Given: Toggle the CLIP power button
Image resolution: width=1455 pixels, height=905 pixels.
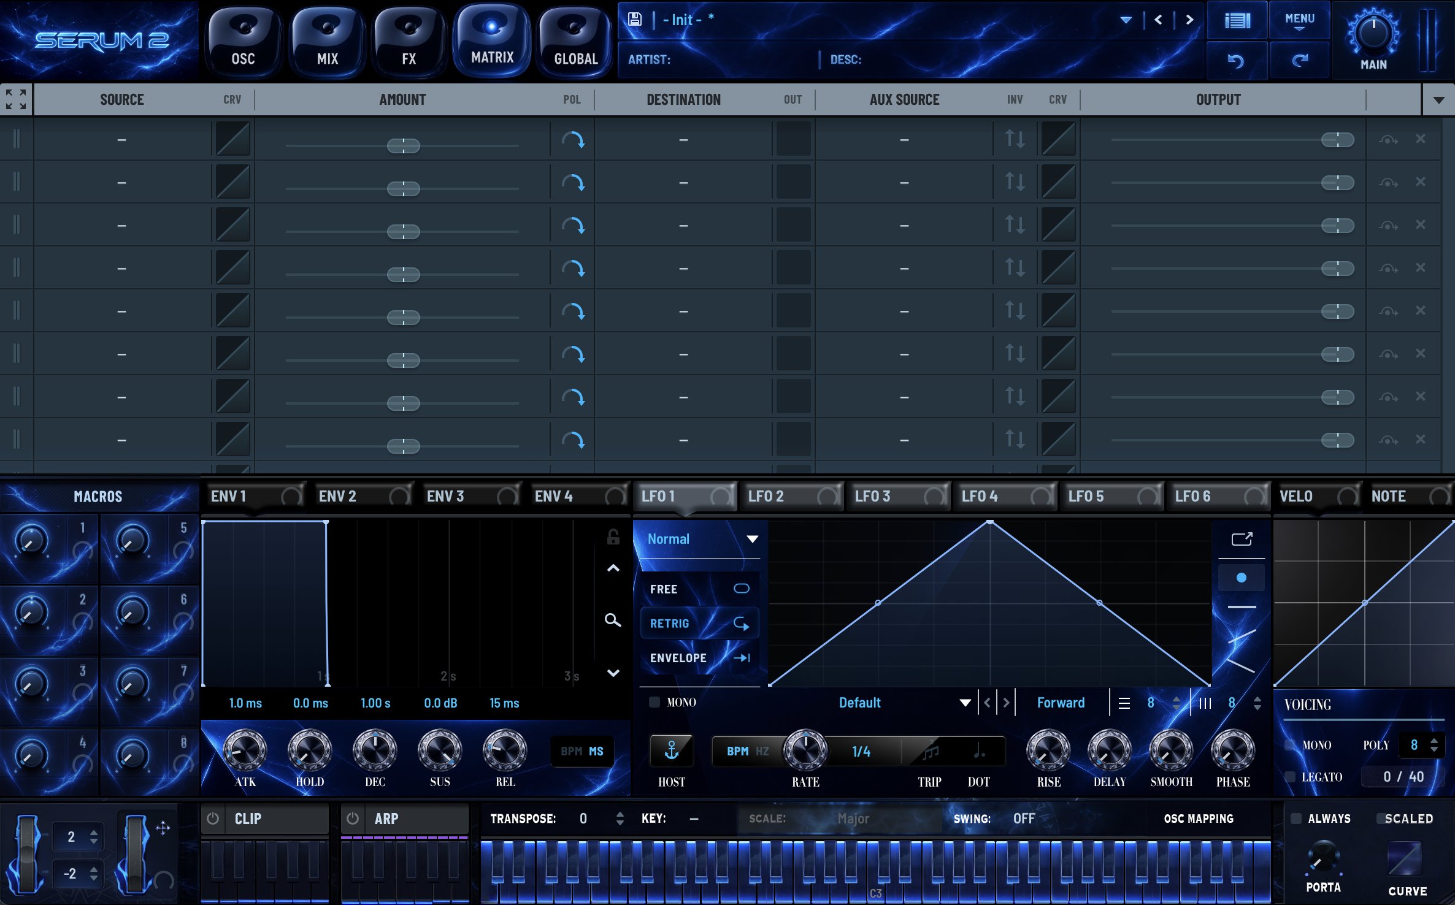Looking at the screenshot, I should (213, 819).
